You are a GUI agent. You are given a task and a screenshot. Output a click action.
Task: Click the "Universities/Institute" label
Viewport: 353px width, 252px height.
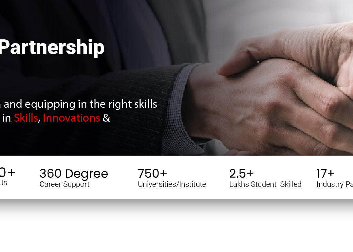(x=172, y=184)
